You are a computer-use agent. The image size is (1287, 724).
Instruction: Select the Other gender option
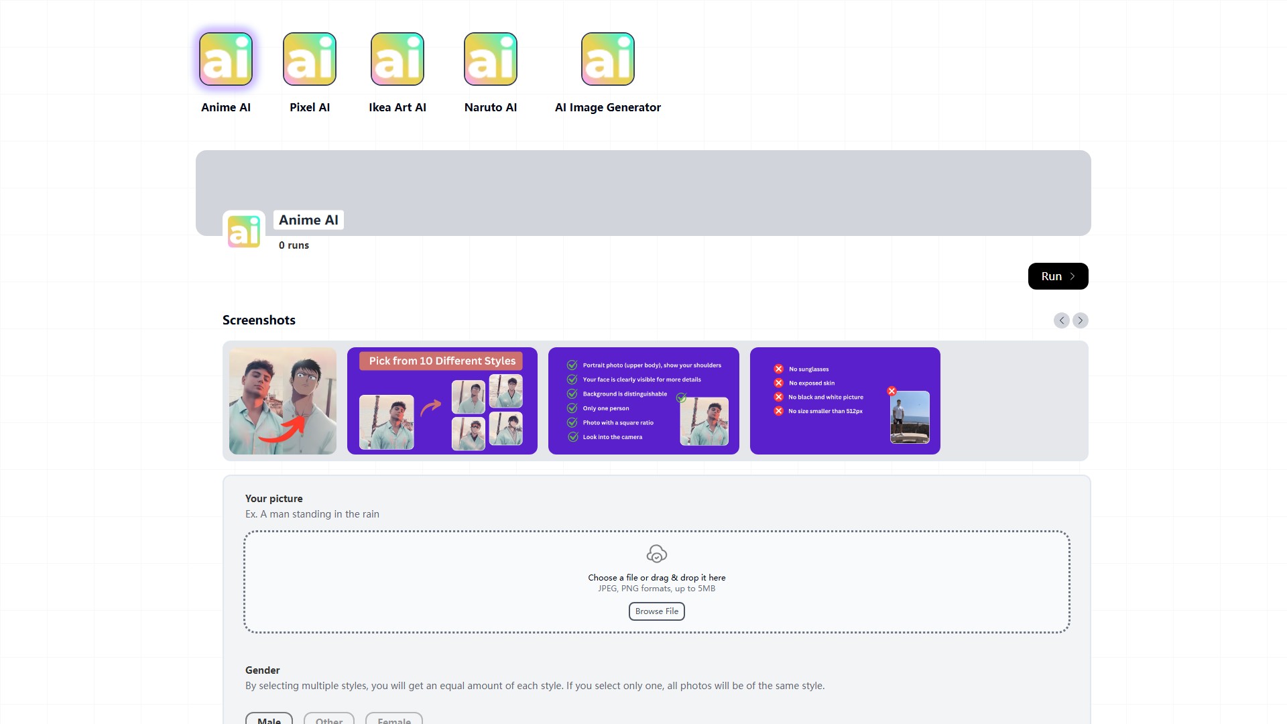pos(329,719)
